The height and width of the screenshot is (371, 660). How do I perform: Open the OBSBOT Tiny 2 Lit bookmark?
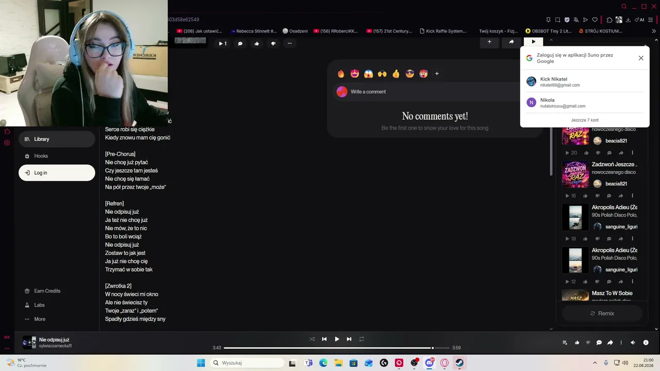(x=548, y=31)
